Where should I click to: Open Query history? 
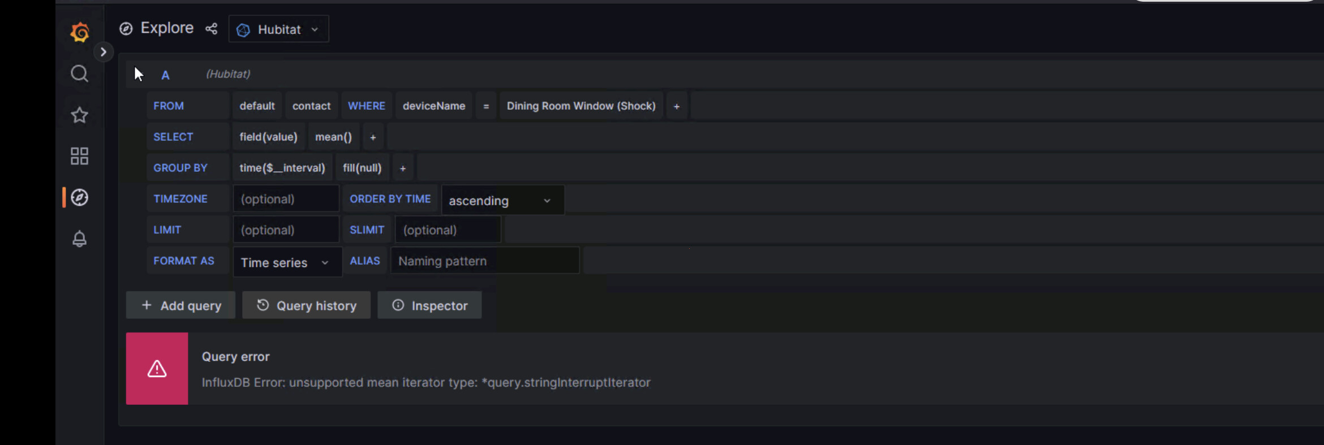coord(307,305)
